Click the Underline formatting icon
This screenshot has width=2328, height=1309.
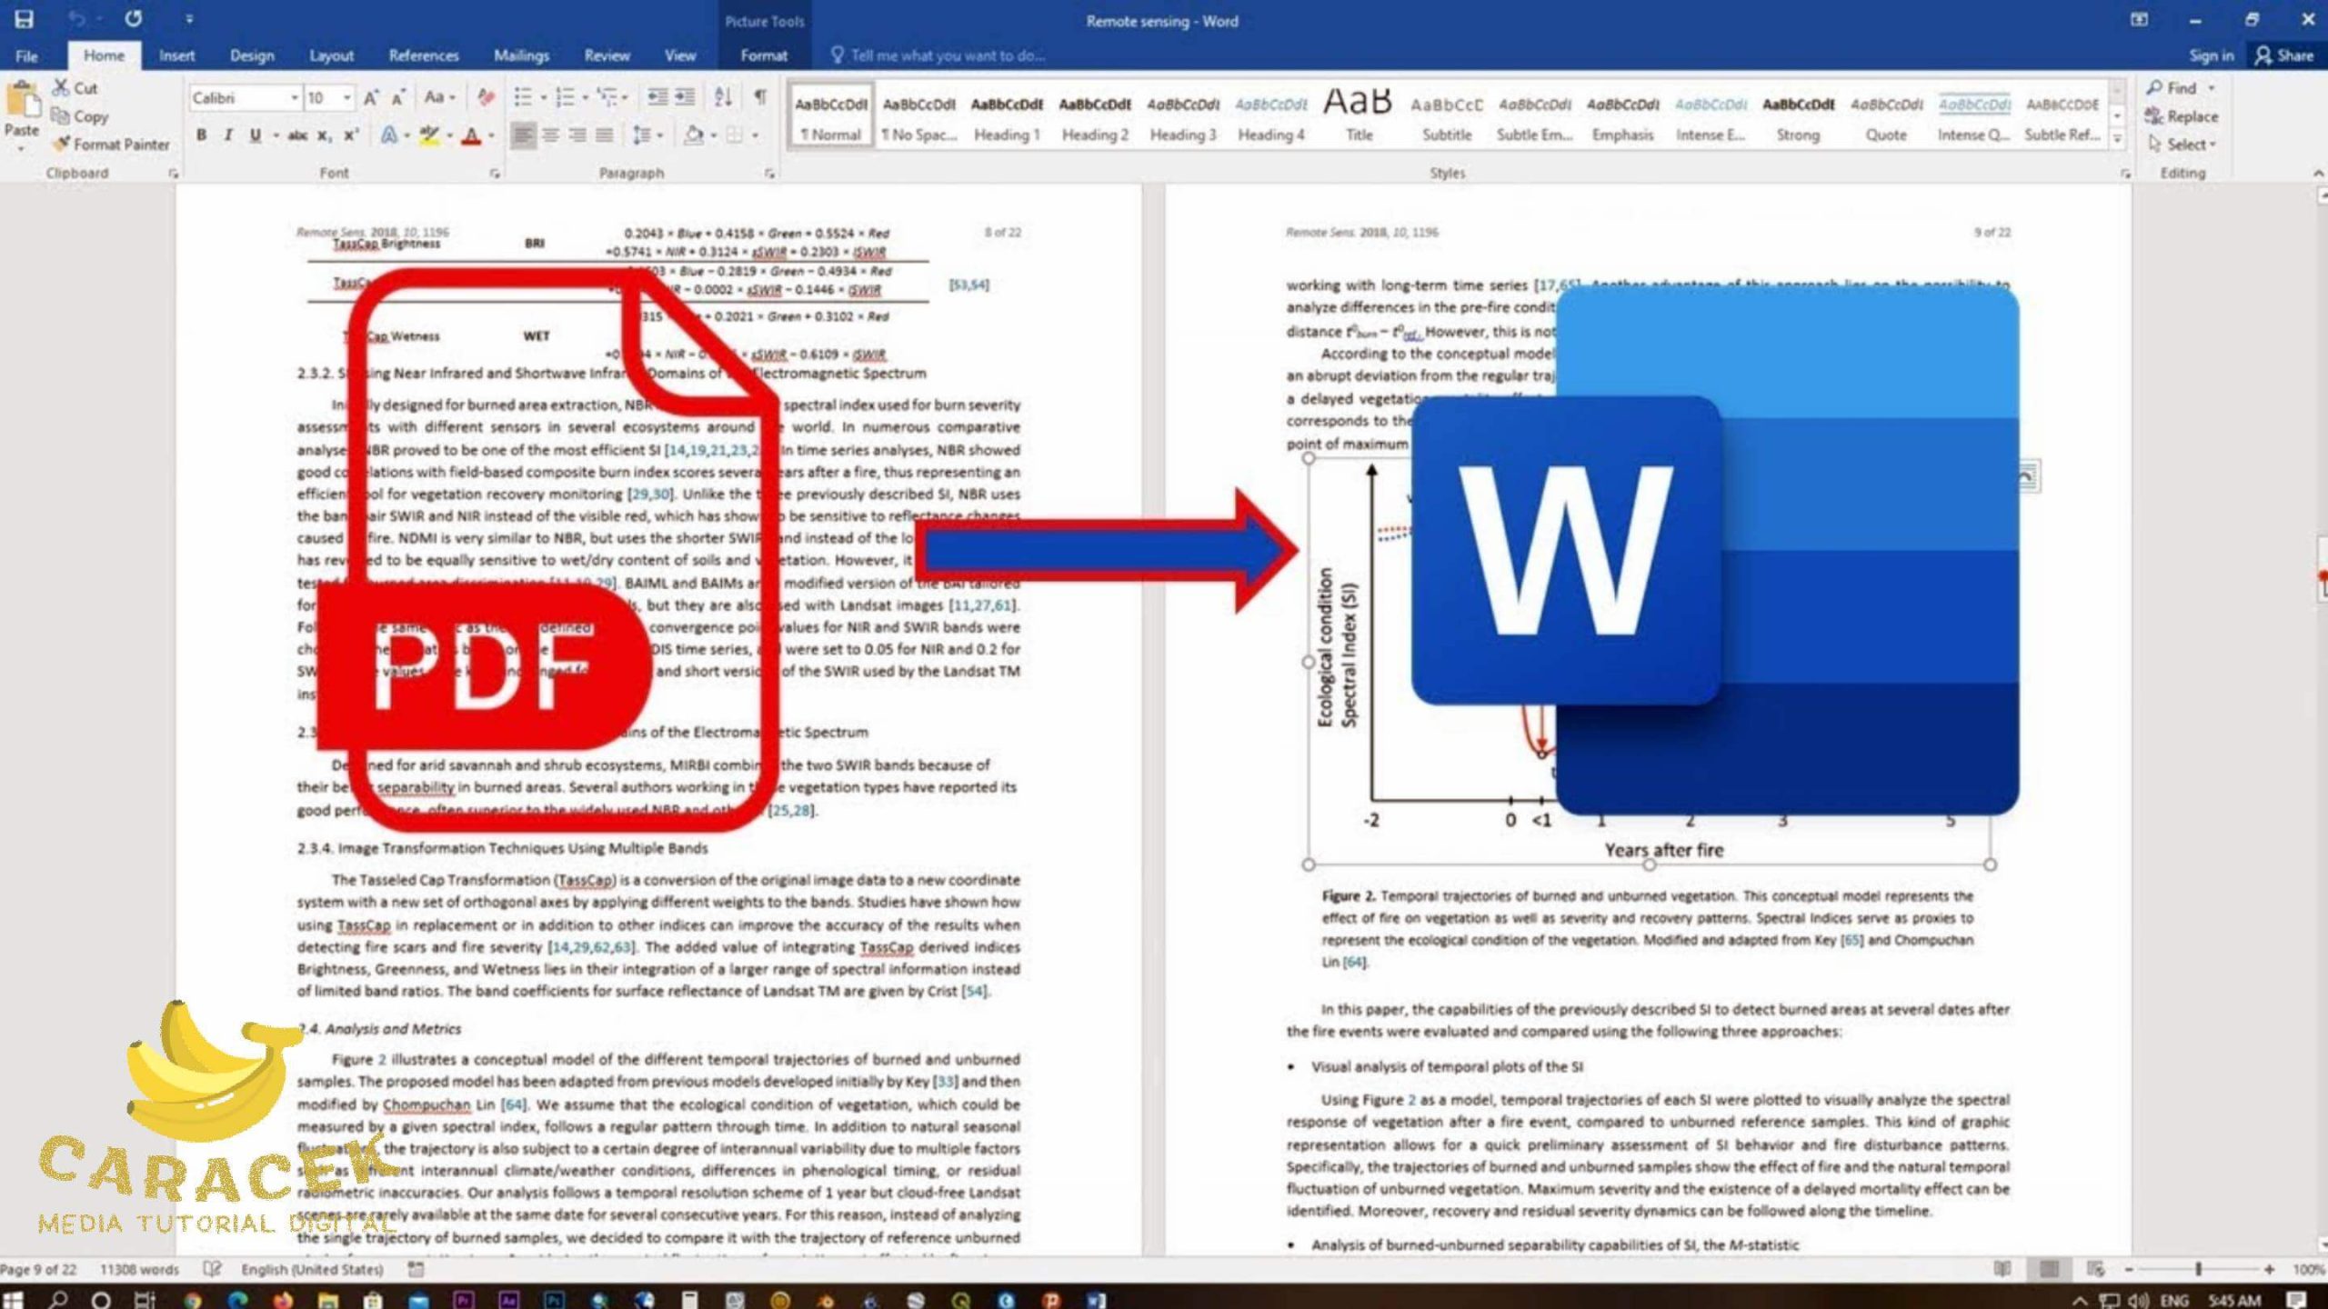tap(255, 135)
